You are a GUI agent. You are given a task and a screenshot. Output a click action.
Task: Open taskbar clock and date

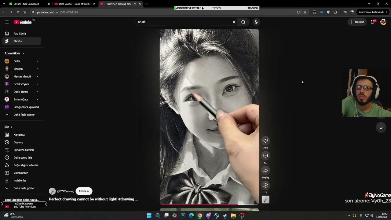pyautogui.click(x=382, y=215)
